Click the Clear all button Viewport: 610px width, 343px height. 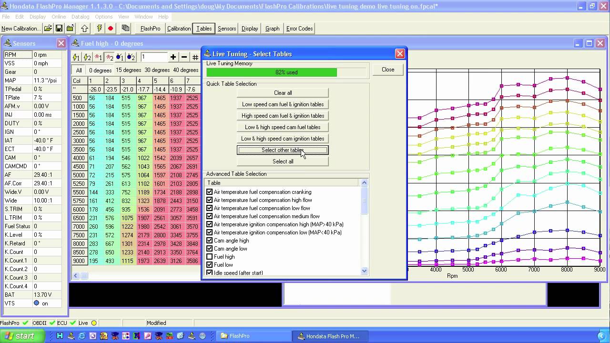click(x=283, y=93)
